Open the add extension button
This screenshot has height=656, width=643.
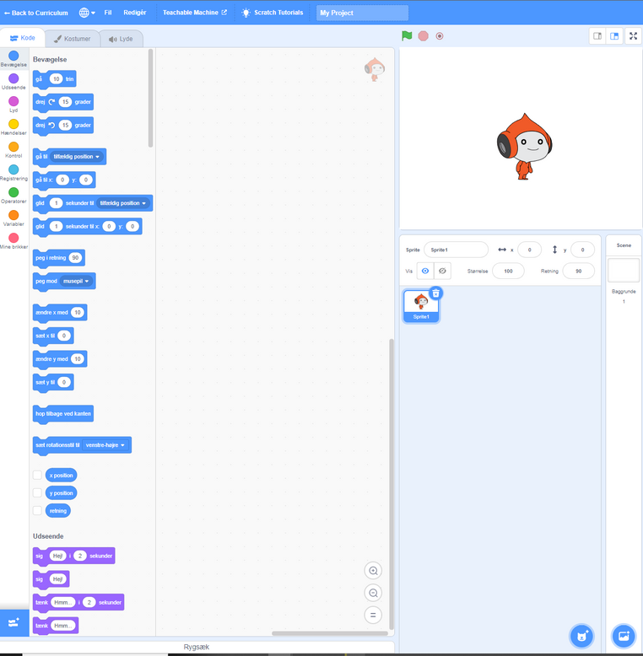[x=14, y=622]
